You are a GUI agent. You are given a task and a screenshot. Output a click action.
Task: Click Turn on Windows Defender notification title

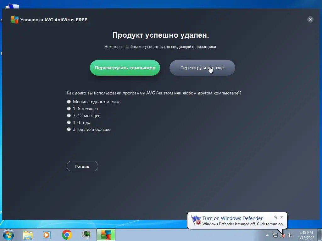tap(232, 218)
